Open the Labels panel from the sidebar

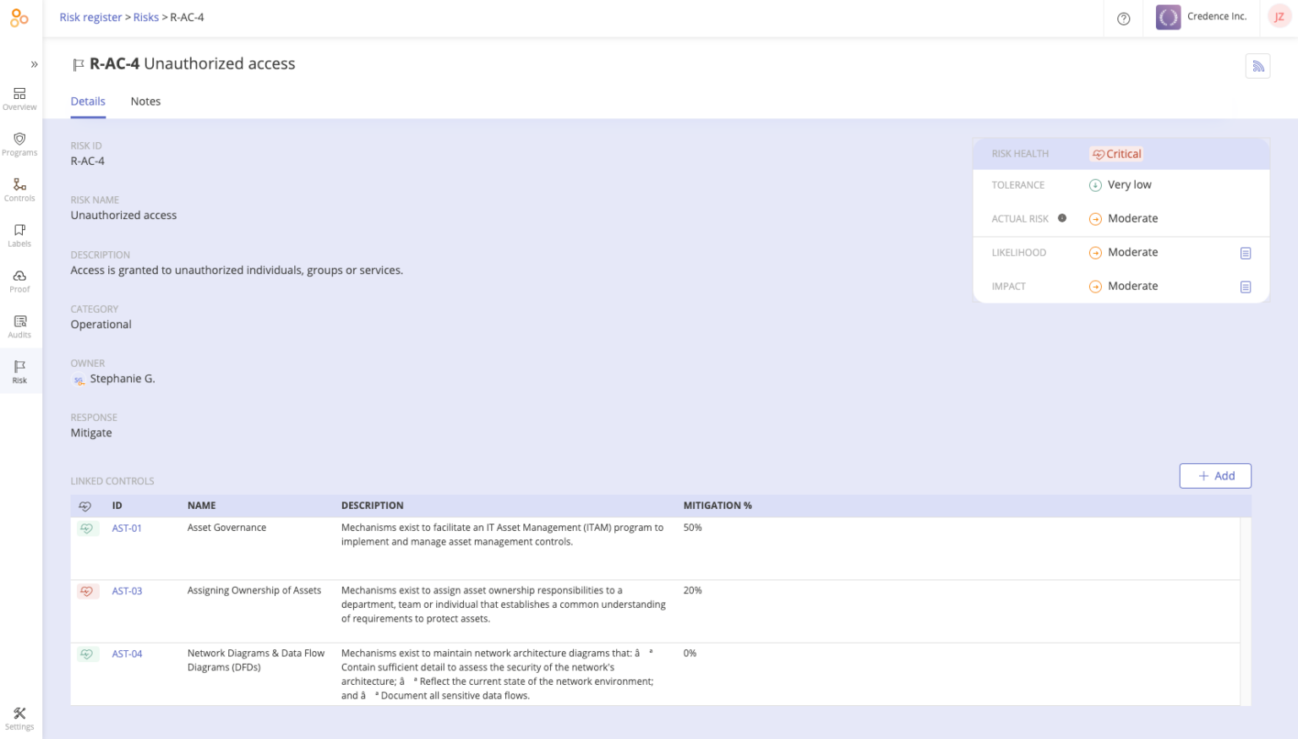coord(19,235)
